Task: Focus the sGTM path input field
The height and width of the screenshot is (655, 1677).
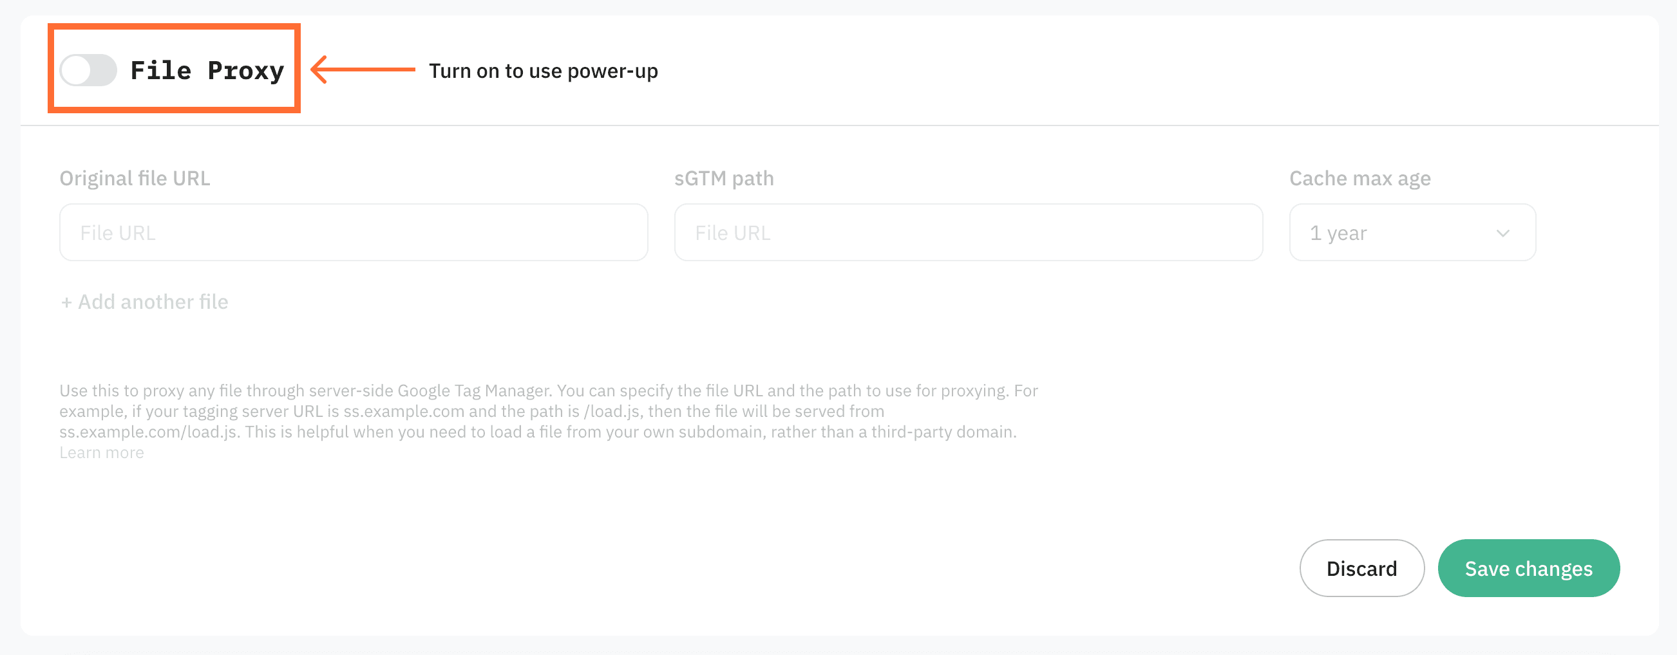Action: 967,232
